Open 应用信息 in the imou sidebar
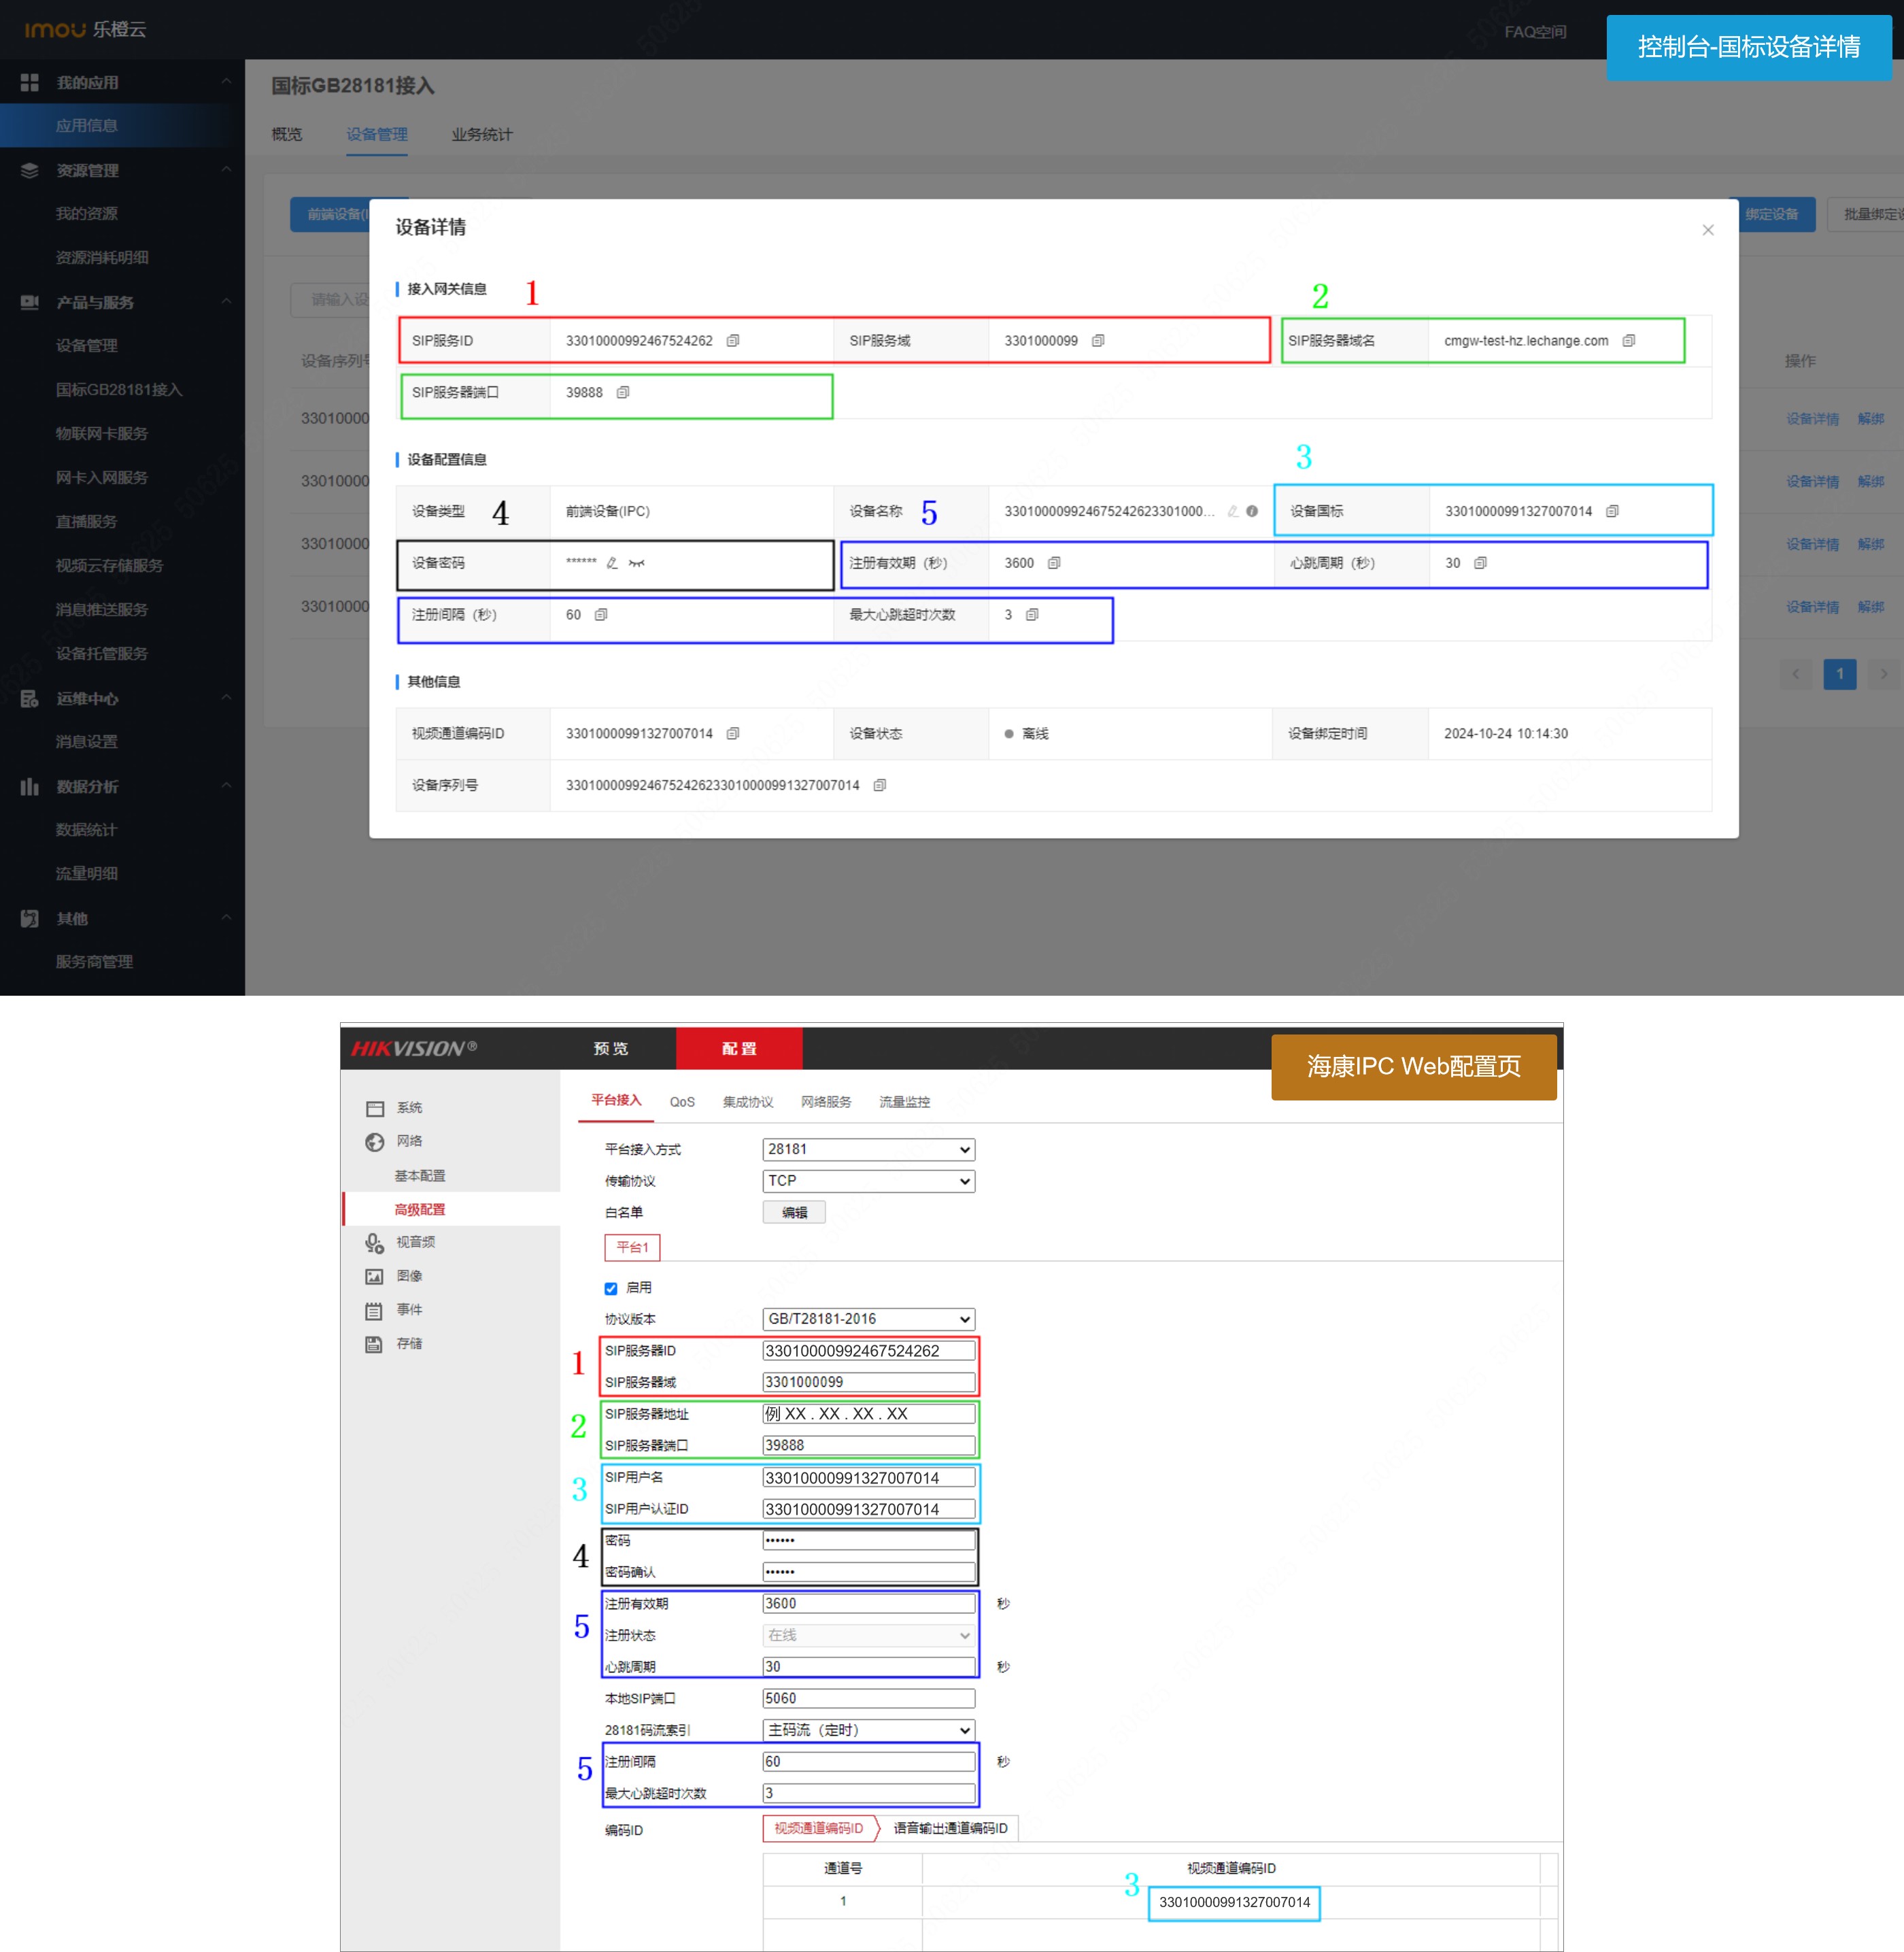This screenshot has width=1904, height=1952. tap(87, 126)
